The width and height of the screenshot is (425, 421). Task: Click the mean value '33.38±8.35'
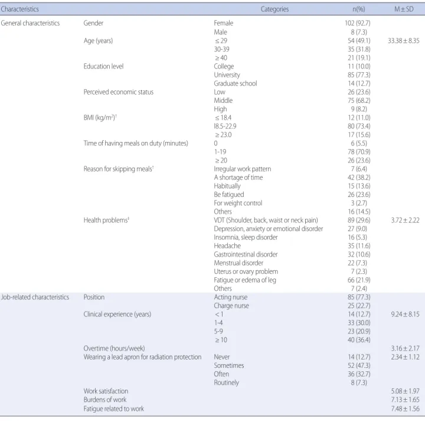tap(404, 41)
